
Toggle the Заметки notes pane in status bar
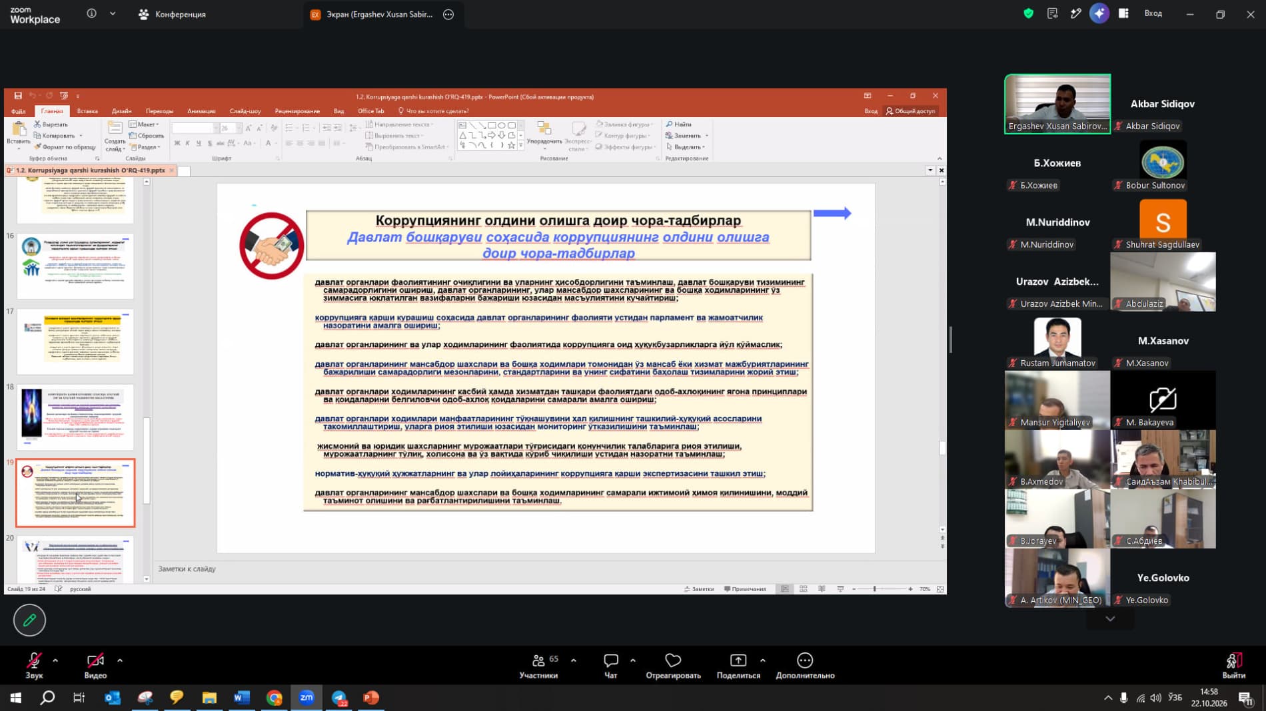pos(699,589)
